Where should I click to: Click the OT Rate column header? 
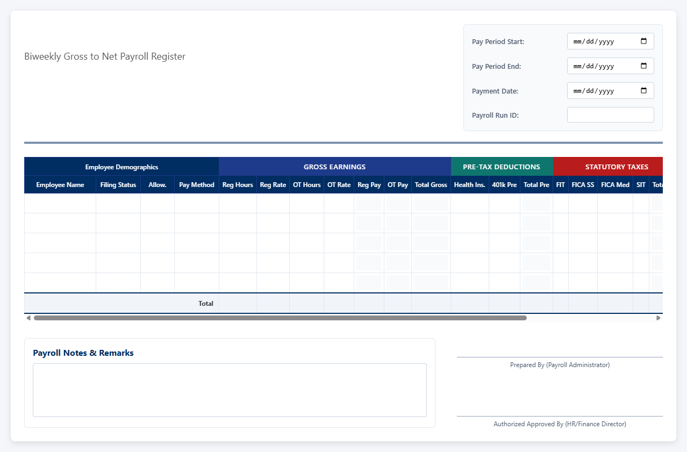pyautogui.click(x=339, y=185)
